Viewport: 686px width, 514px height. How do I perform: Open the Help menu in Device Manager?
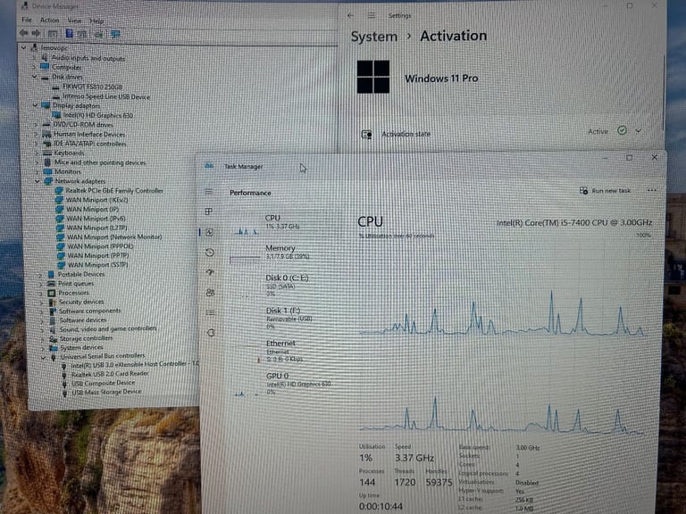tap(96, 21)
